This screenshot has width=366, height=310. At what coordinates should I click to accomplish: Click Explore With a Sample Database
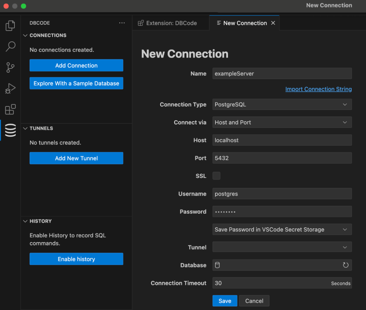76,83
